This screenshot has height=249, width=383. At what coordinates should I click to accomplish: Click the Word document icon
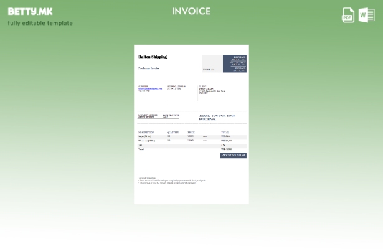[367, 15]
